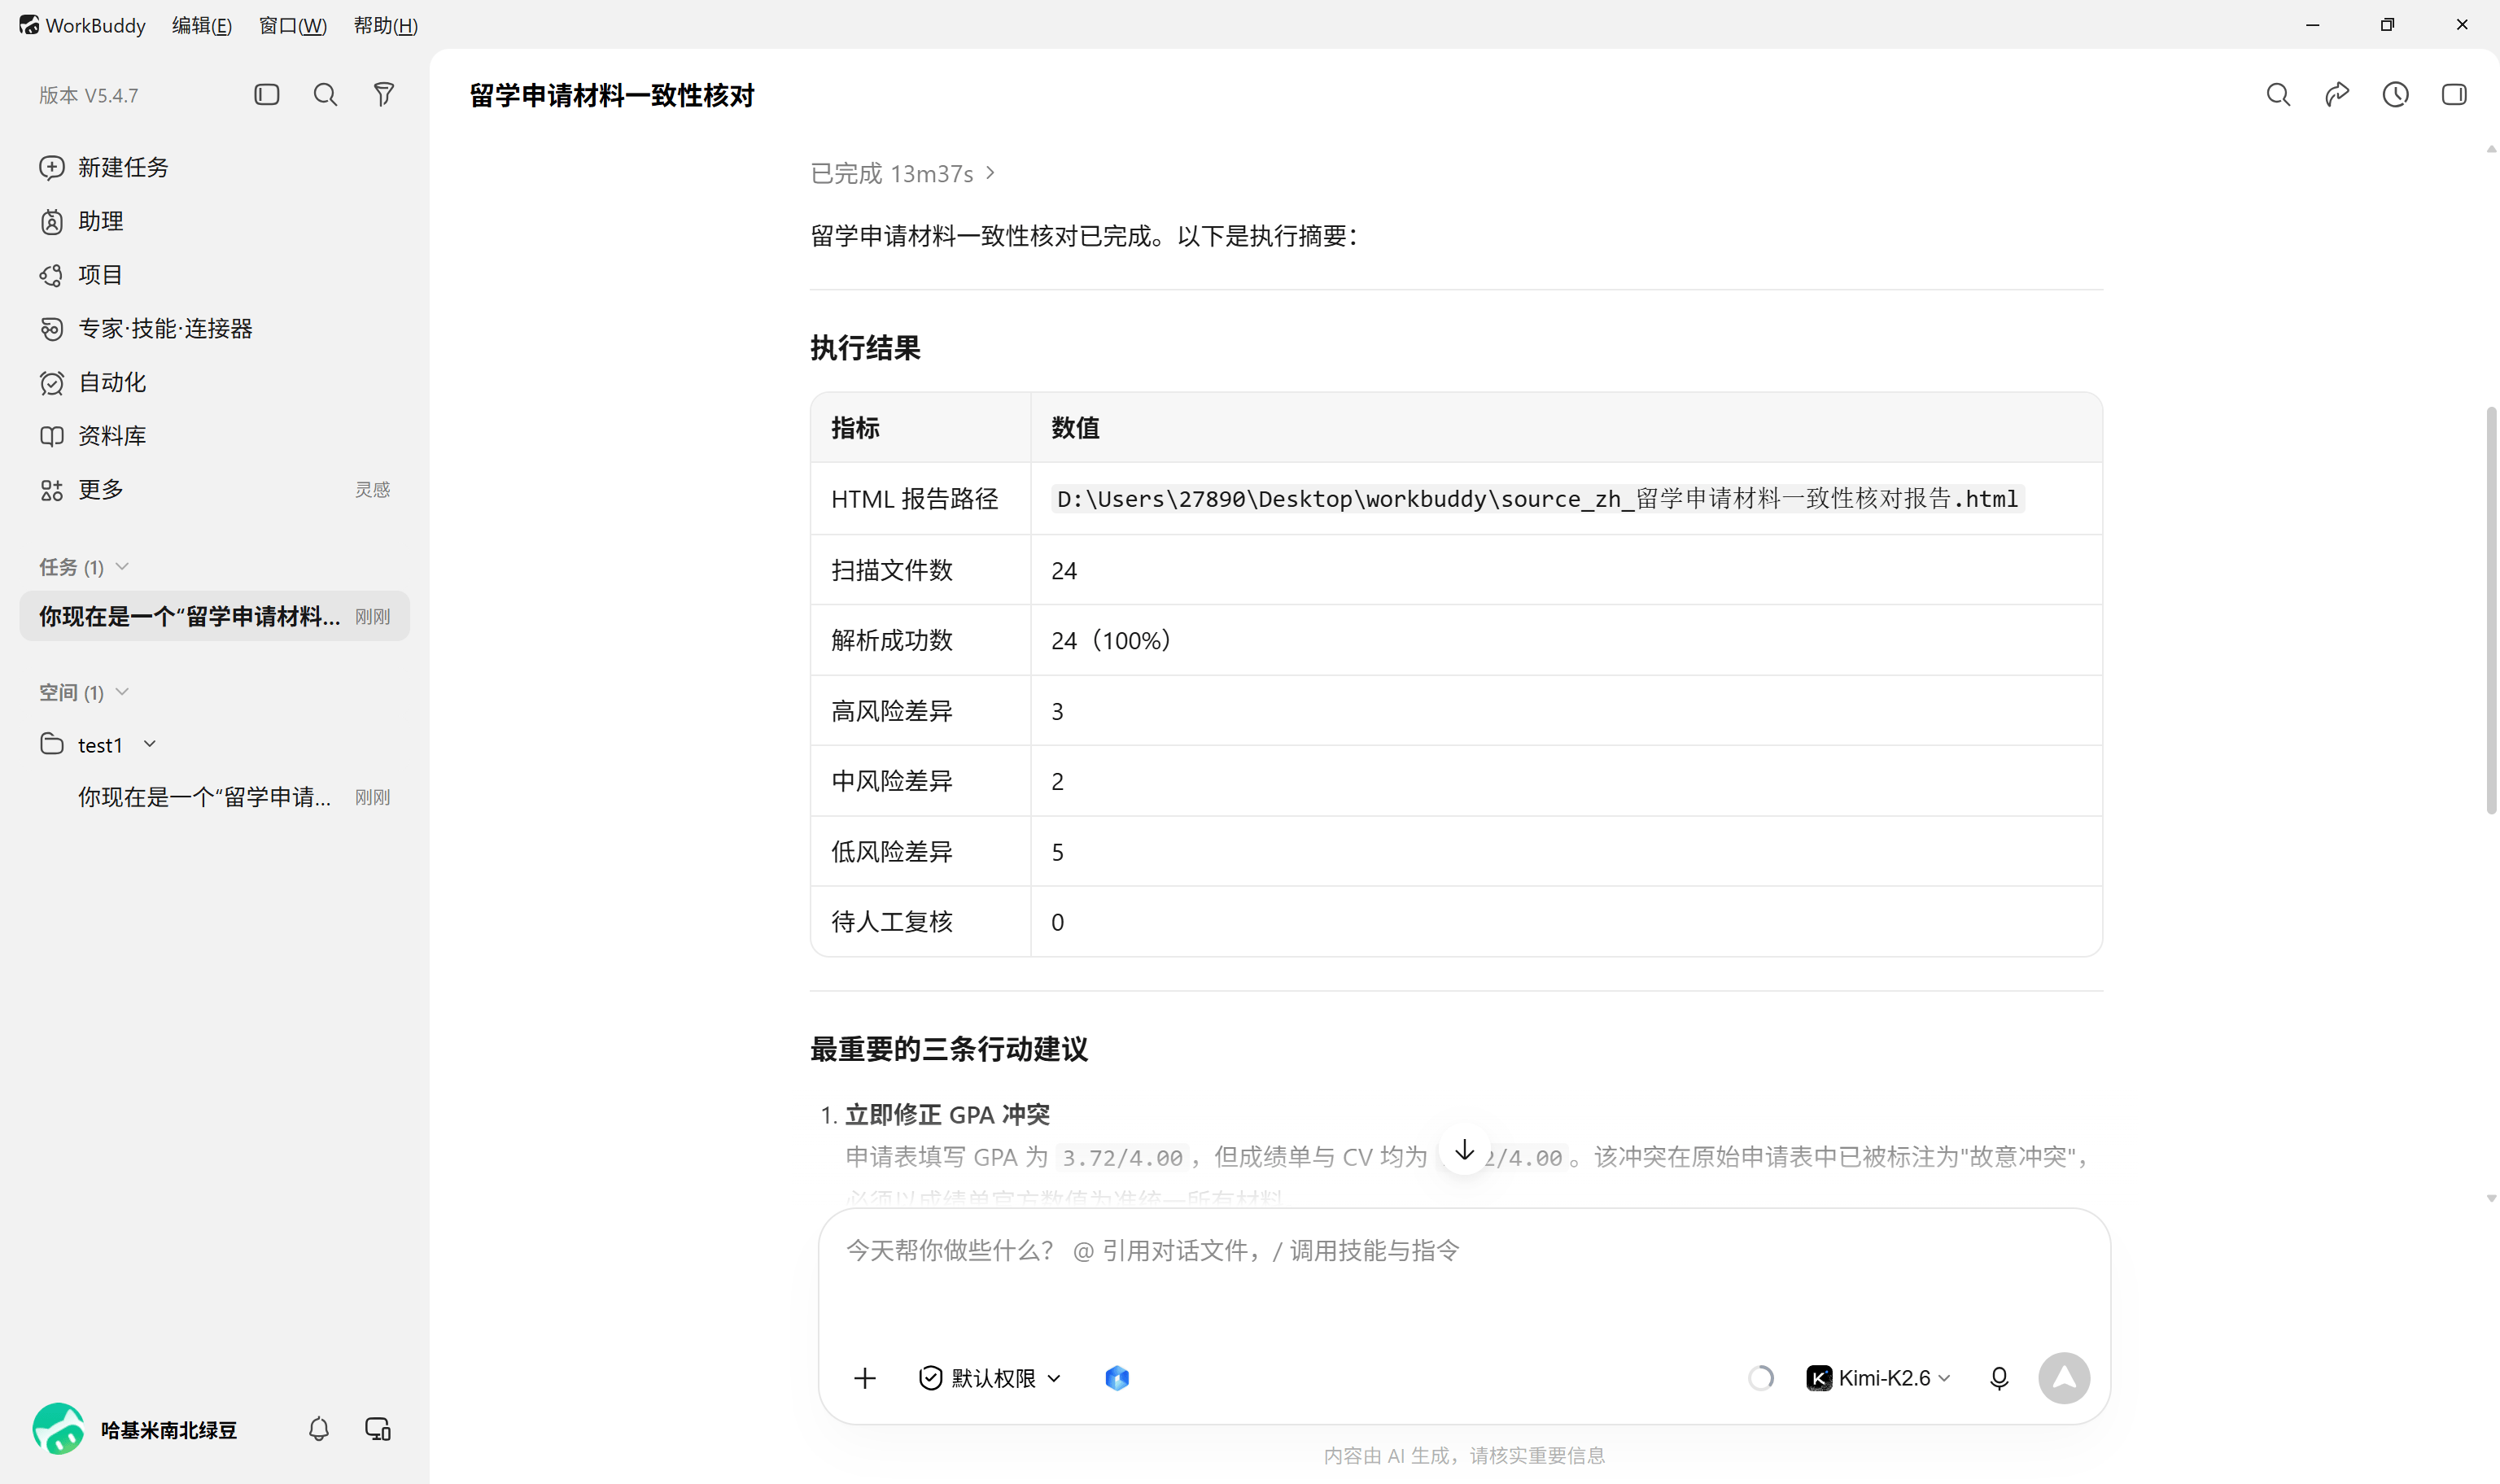Open the 默认权限 permission dropdown

point(989,1378)
